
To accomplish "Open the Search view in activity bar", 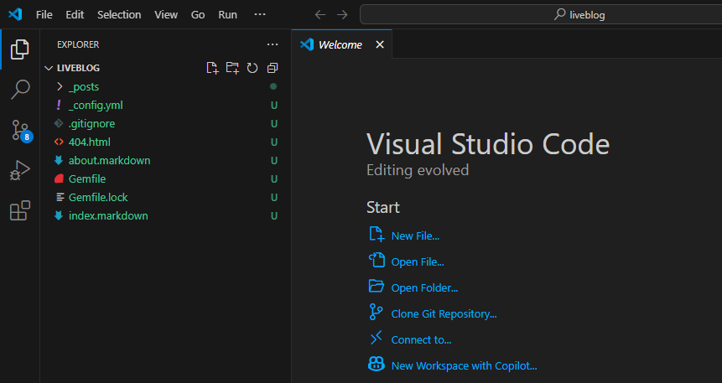I will pos(20,90).
